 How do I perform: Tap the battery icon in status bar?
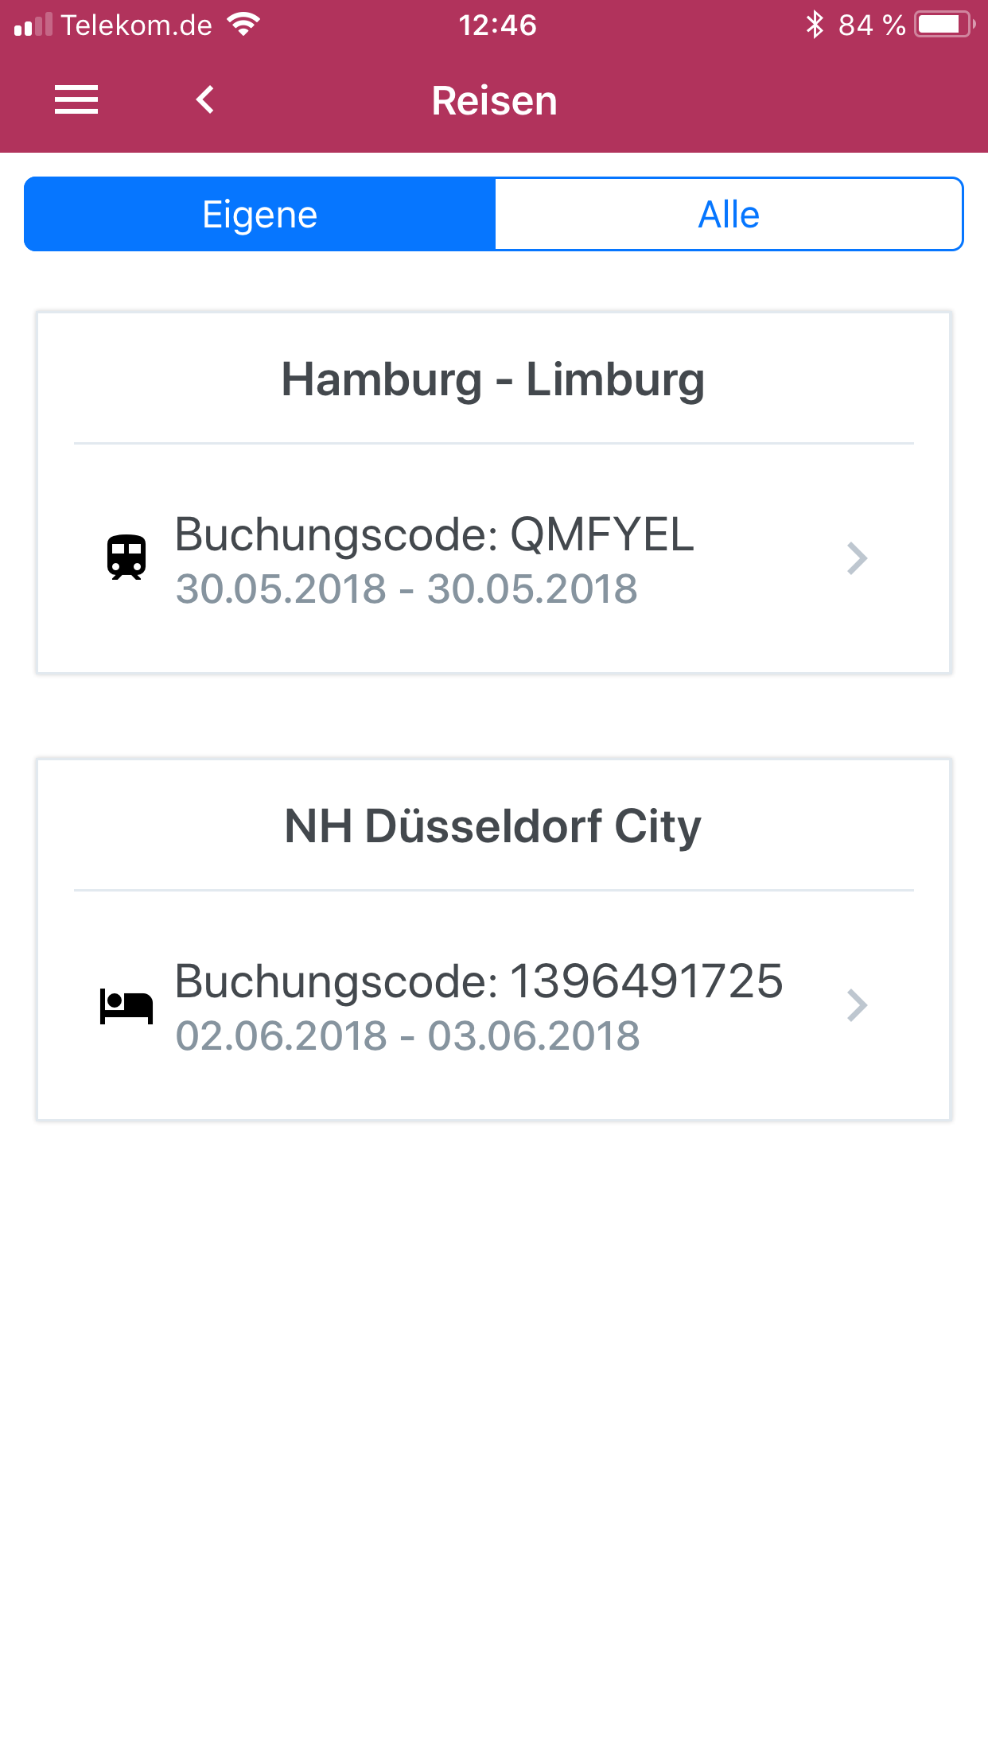[945, 25]
